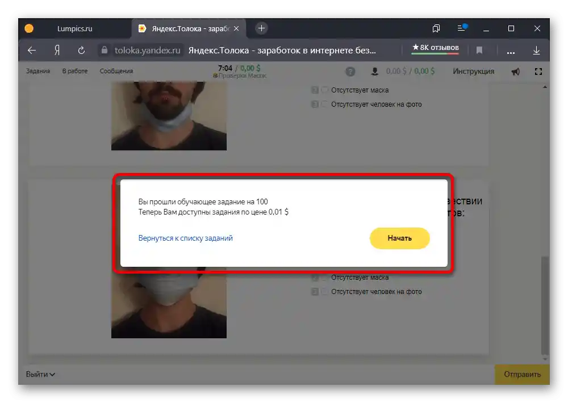Open the Задания menu item
This screenshot has height=403, width=568.
(x=38, y=71)
